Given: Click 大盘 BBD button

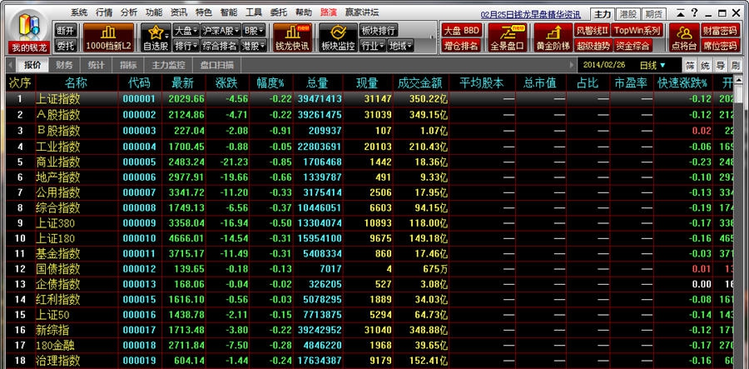Looking at the screenshot, I should click(x=461, y=31).
